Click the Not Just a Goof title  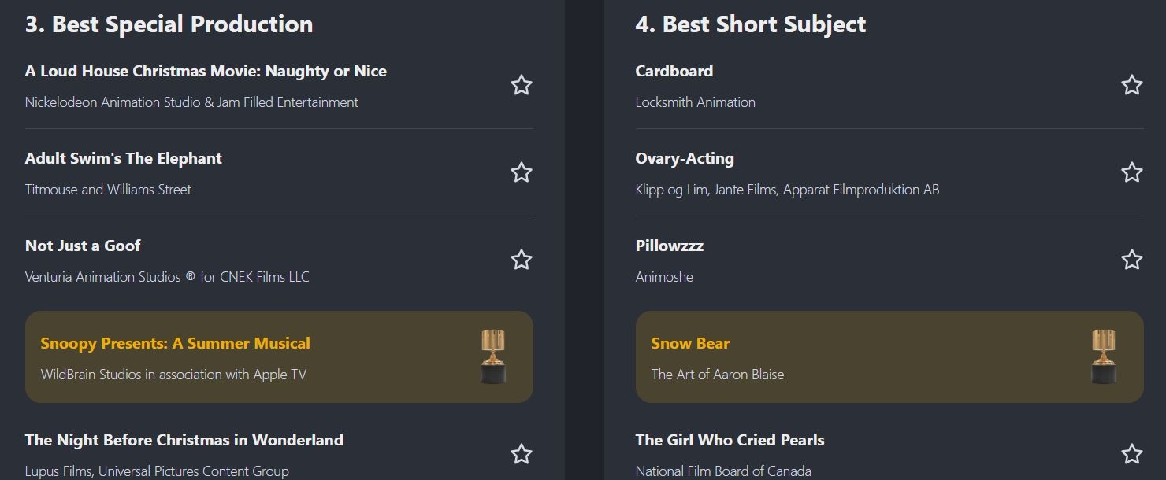[83, 246]
